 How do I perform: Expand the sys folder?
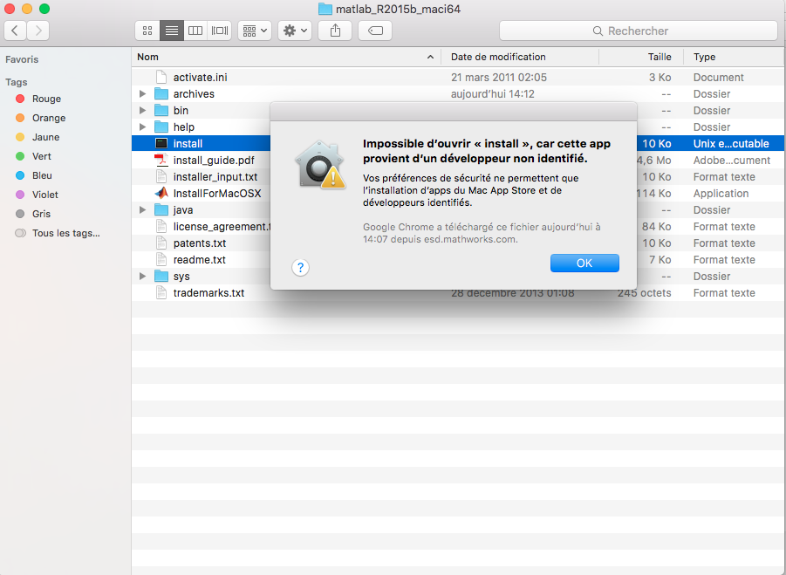click(143, 277)
